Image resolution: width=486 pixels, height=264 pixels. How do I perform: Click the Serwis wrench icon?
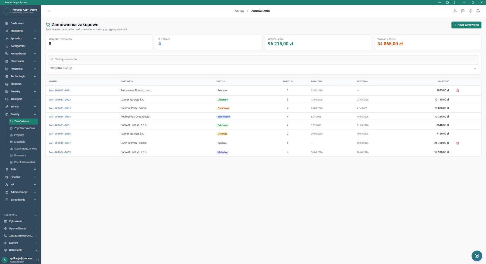7,107
